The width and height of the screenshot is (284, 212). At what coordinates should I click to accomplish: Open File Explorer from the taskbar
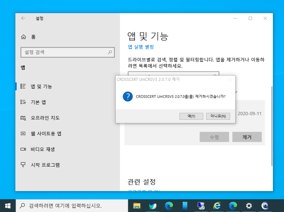coord(137,206)
